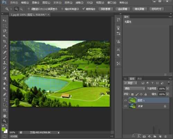
Task: Open the 文件 menu
Action: [x=14, y=2]
